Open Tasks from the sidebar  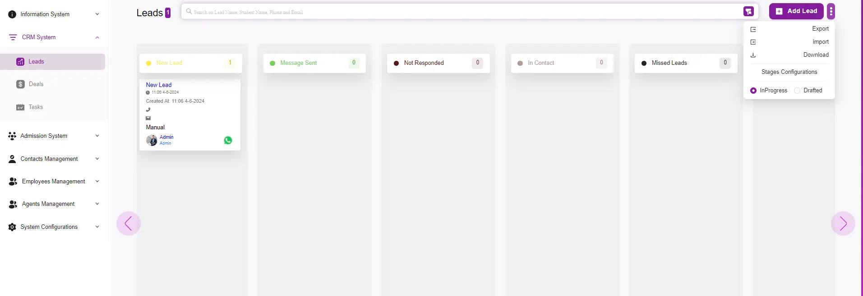pyautogui.click(x=36, y=107)
